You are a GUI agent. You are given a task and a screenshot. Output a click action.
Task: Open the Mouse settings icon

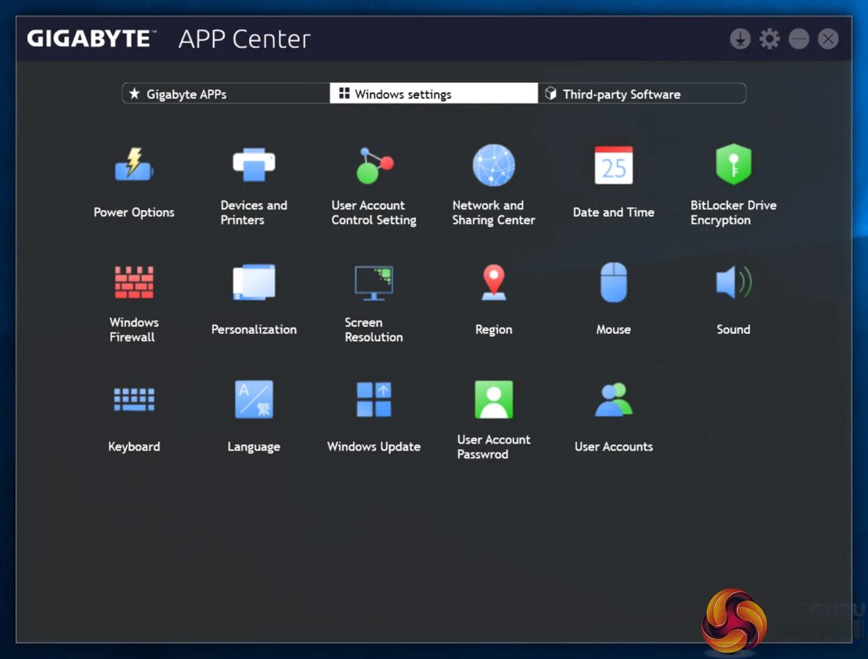coord(614,282)
